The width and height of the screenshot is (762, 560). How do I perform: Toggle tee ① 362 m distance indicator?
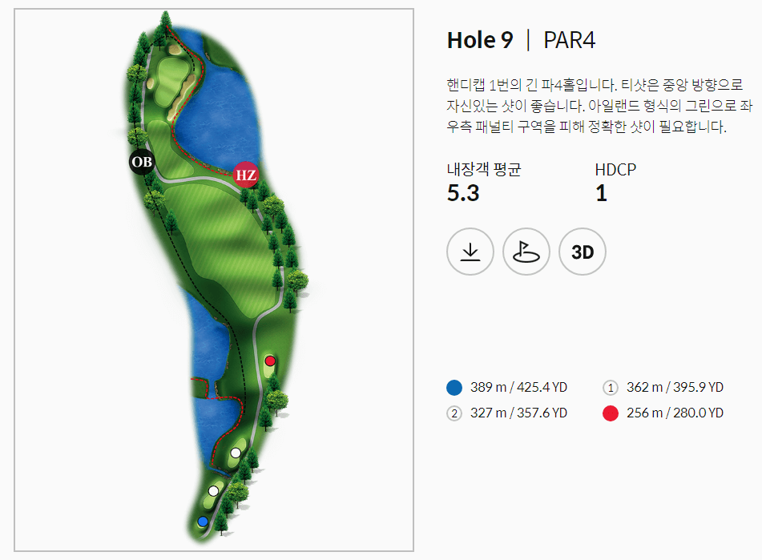(611, 387)
